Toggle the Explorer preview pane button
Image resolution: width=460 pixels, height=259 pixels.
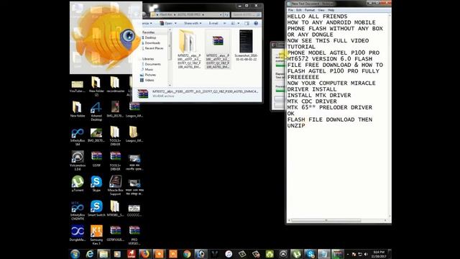point(247,23)
